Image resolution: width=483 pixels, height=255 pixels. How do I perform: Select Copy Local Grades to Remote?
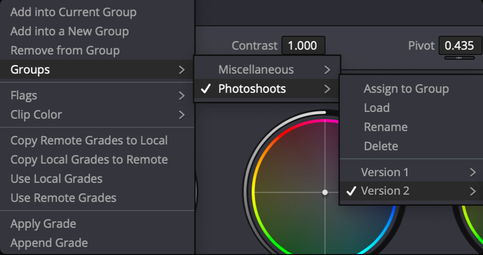(97, 160)
